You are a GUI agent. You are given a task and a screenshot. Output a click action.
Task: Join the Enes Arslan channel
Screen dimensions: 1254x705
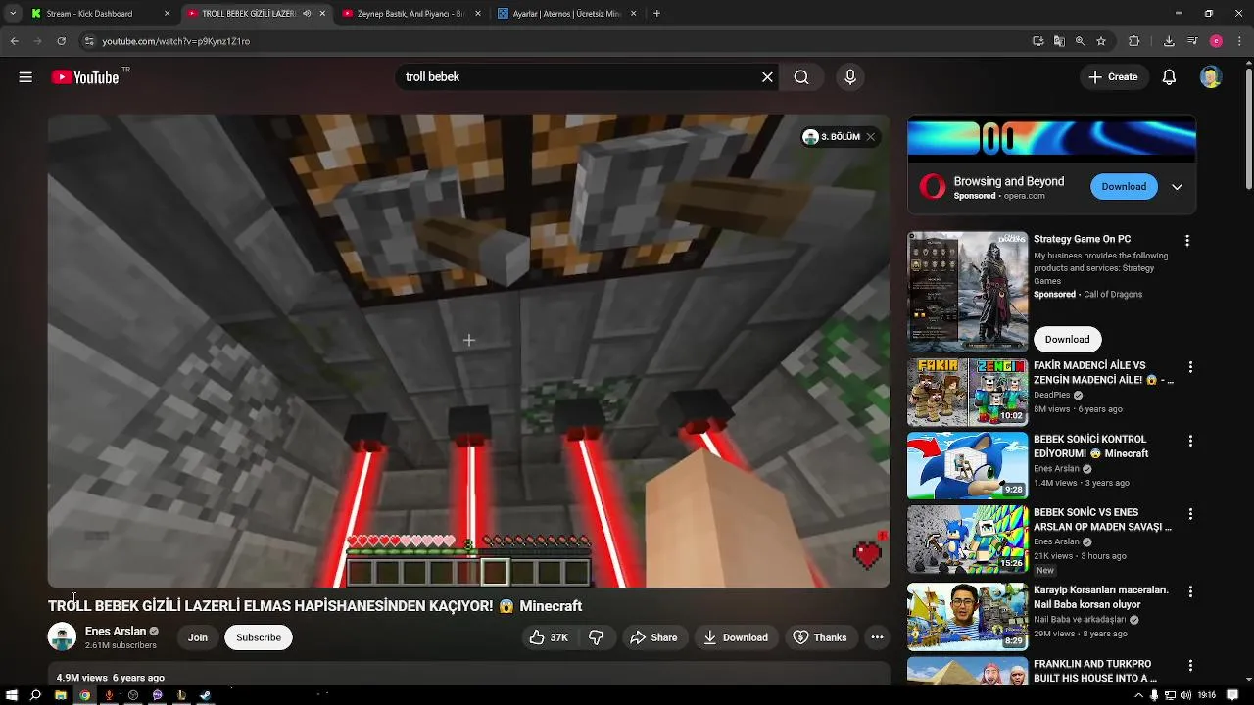point(198,637)
